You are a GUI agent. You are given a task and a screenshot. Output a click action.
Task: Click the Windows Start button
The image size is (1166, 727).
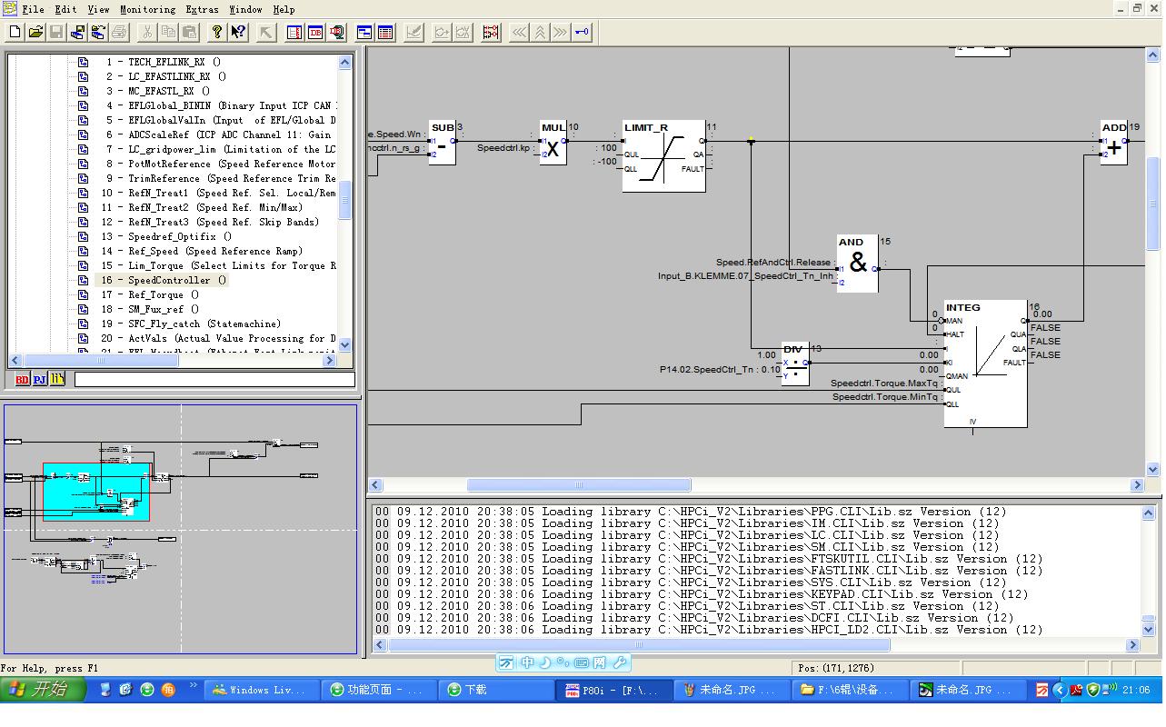coord(43,690)
